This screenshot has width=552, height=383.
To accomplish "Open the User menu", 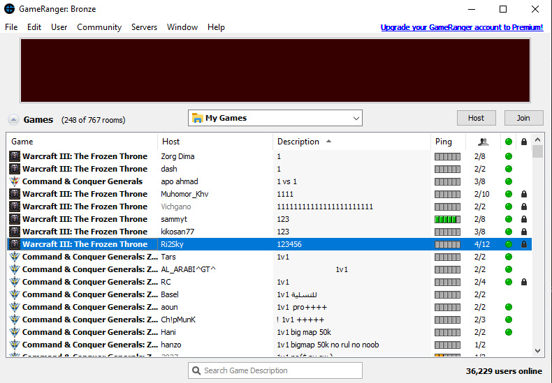I will (x=59, y=27).
